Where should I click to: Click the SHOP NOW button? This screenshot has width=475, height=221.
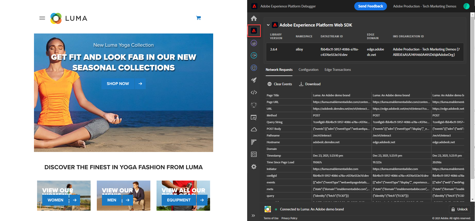pyautogui.click(x=118, y=84)
